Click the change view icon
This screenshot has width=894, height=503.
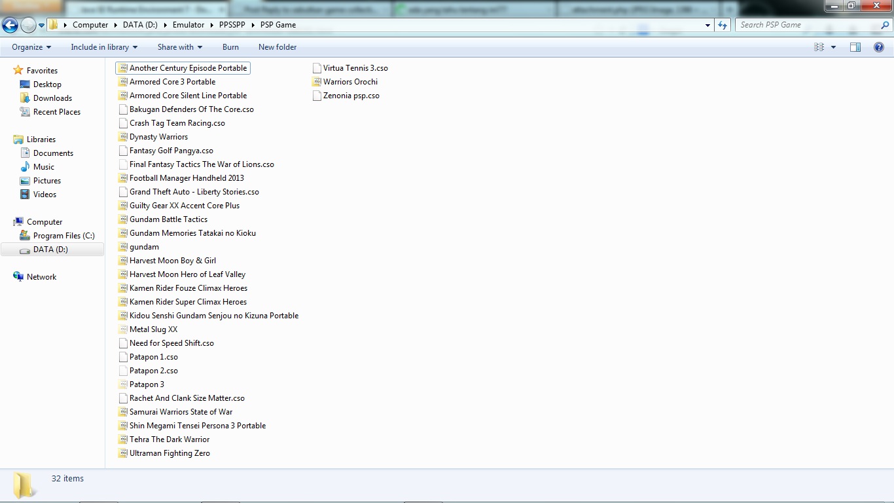click(x=819, y=47)
